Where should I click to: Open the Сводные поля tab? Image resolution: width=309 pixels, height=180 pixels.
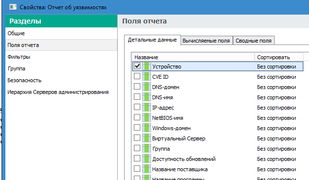click(254, 41)
